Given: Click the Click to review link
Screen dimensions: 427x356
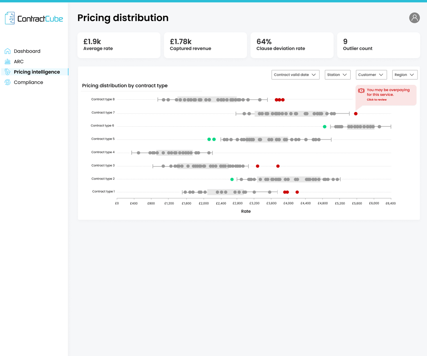Looking at the screenshot, I should pos(378,100).
